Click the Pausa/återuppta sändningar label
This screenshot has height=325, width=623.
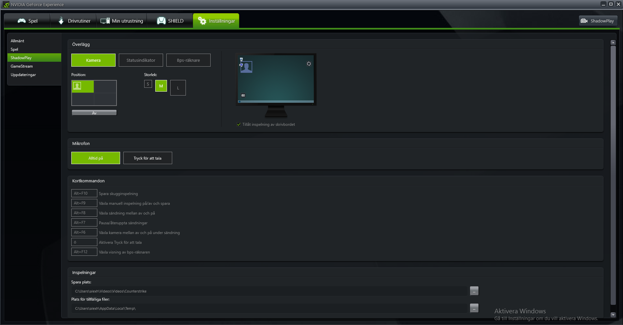tap(123, 223)
